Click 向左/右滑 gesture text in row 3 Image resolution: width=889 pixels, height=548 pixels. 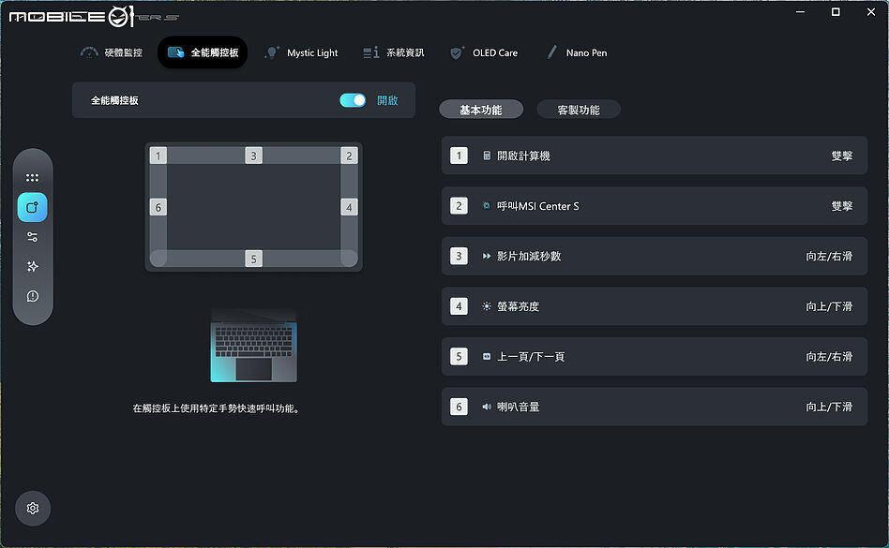point(830,256)
